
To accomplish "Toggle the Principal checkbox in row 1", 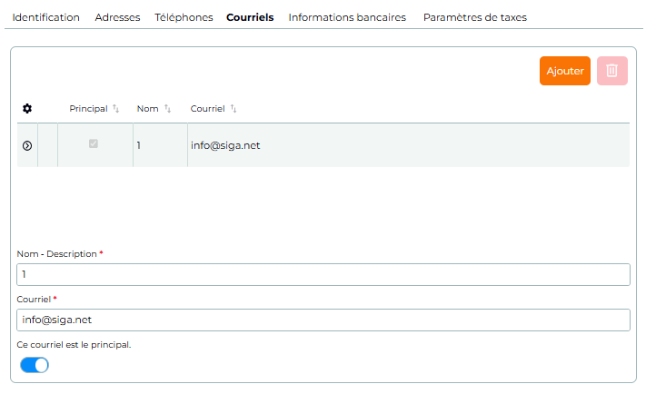I will [x=94, y=143].
